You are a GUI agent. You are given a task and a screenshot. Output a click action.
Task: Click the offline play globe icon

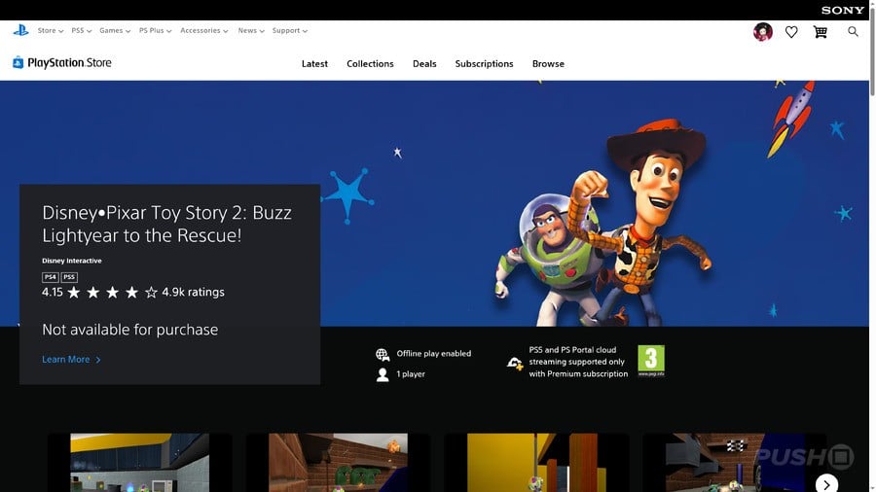point(383,354)
